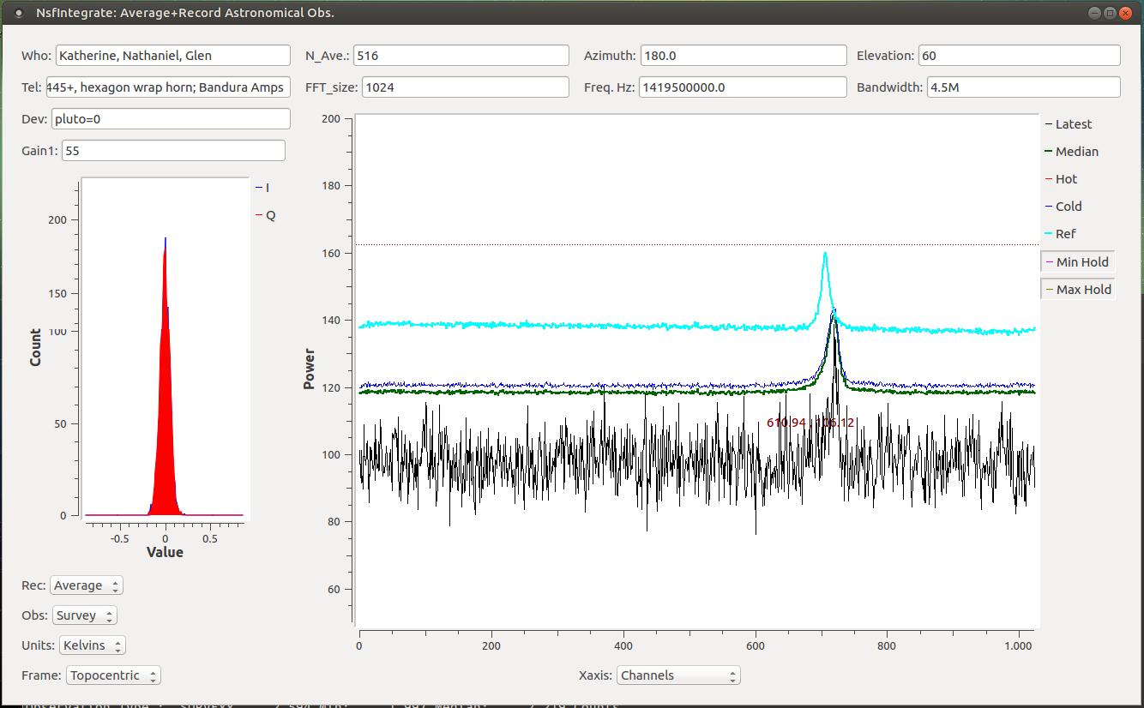Toggle the I histogram legend entry
The width and height of the screenshot is (1144, 708).
263,188
